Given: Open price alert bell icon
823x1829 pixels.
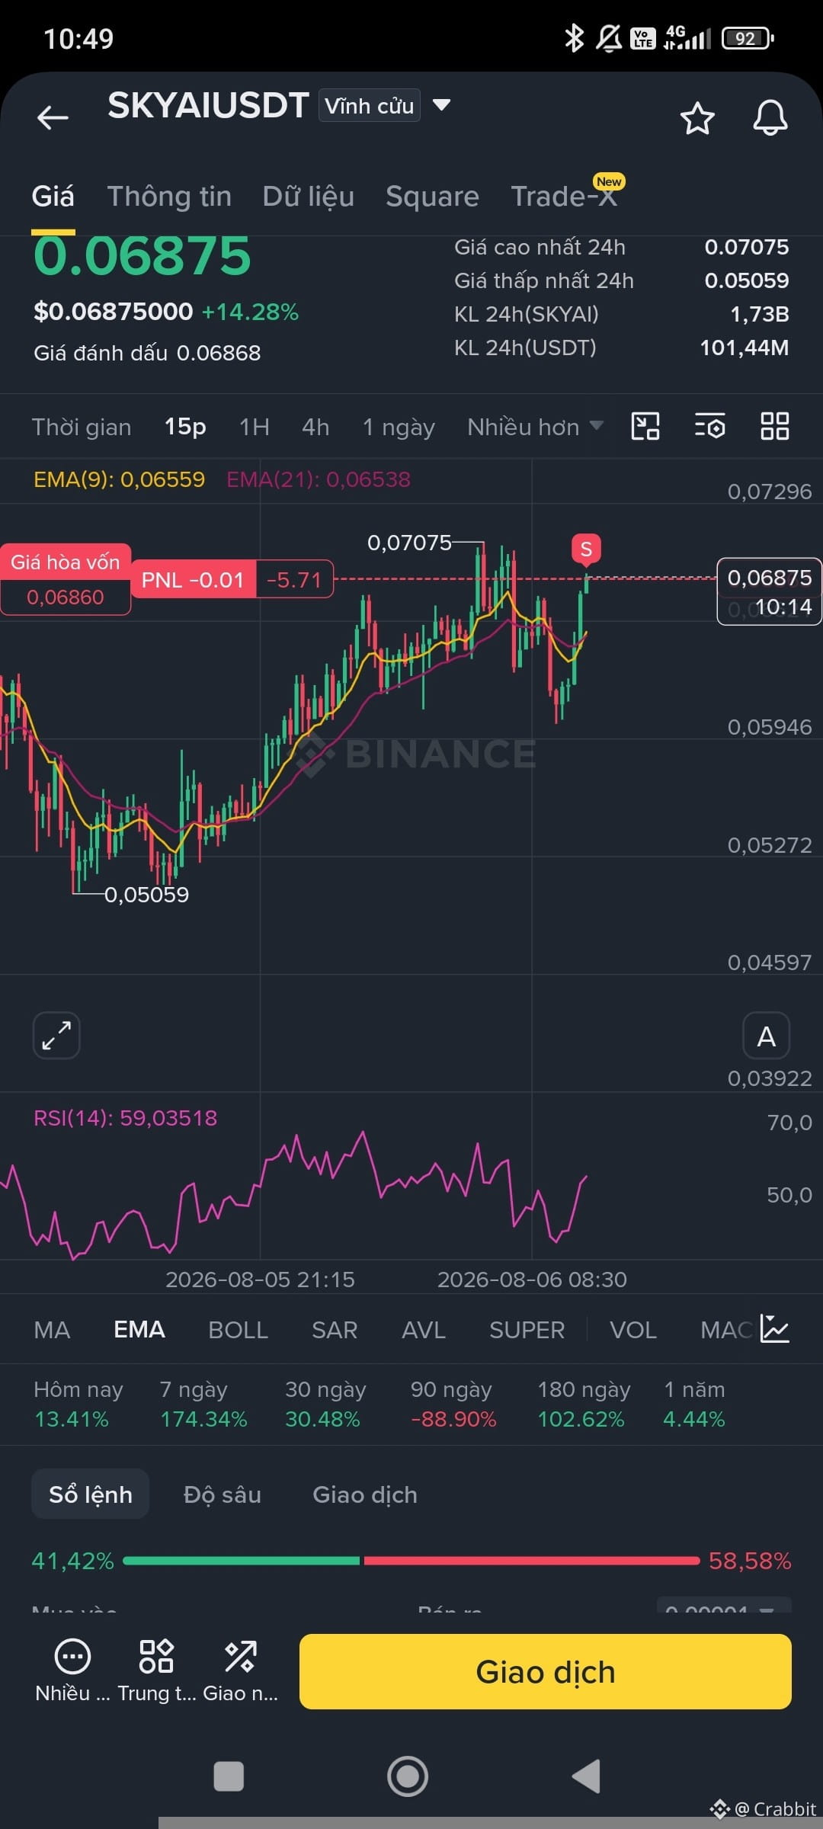Looking at the screenshot, I should 770,117.
